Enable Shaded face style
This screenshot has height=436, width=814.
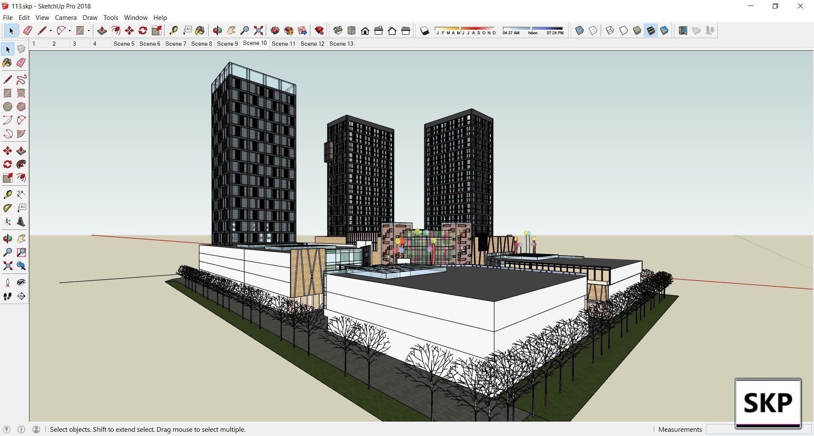tap(637, 30)
